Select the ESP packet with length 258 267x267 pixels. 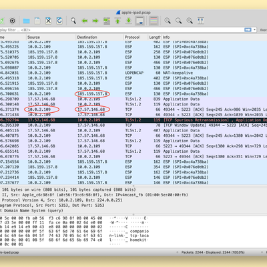point(133,52)
